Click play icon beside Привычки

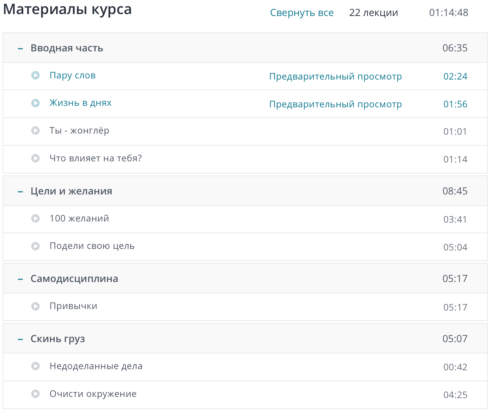click(x=35, y=306)
